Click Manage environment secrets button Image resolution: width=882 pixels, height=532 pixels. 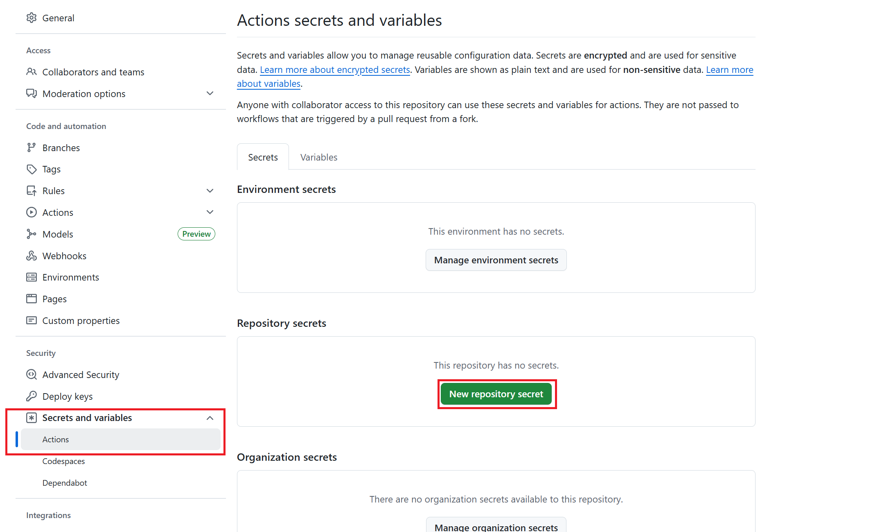496,260
